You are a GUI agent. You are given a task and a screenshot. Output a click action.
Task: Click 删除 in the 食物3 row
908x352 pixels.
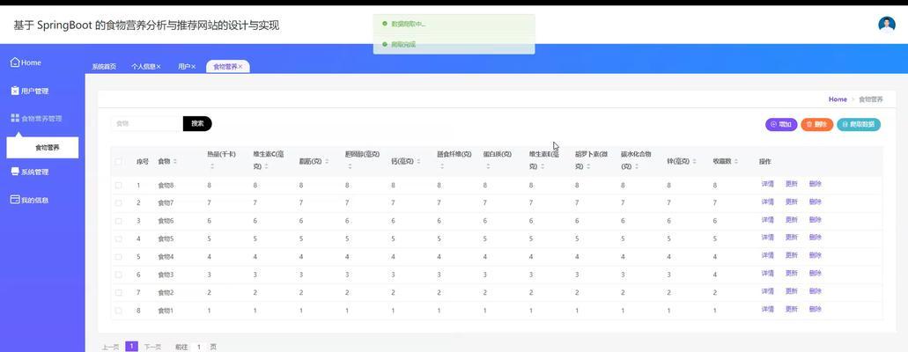coord(815,274)
